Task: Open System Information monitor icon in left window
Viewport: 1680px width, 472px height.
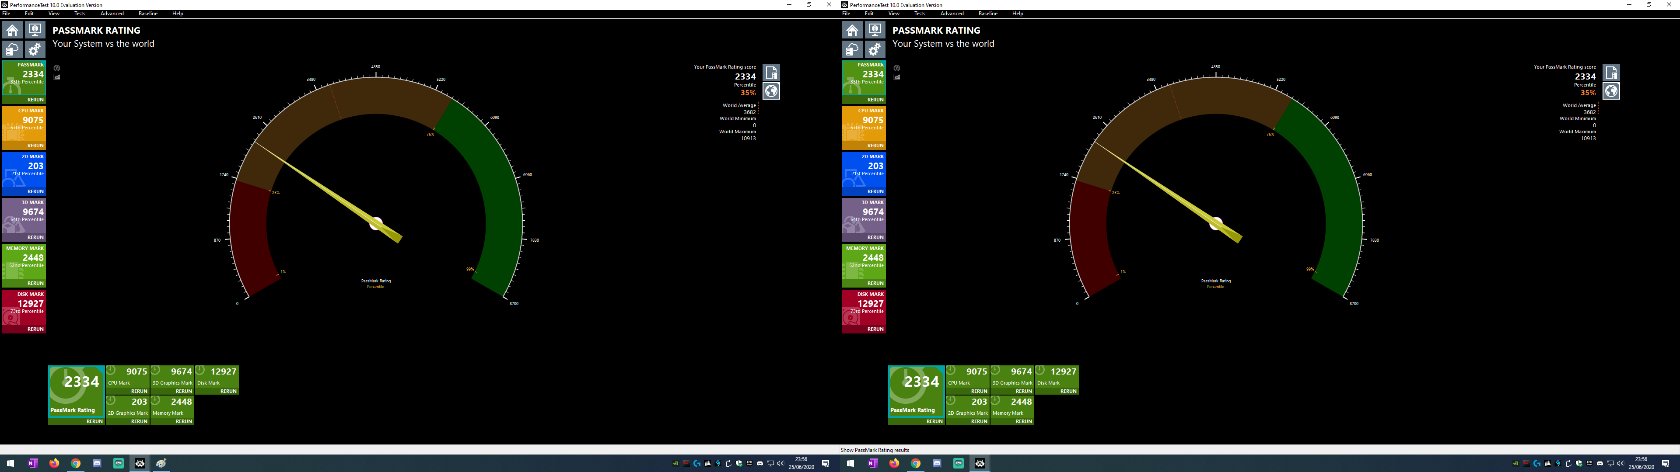Action: coord(35,30)
